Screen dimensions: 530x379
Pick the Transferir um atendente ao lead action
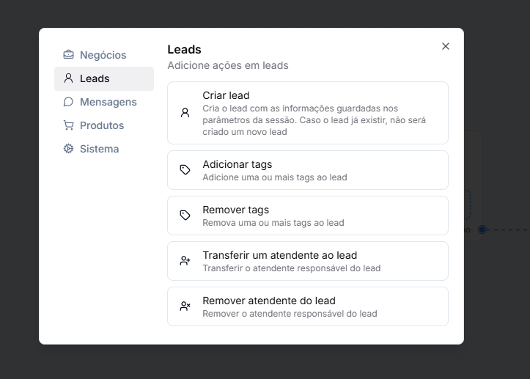[308, 261]
